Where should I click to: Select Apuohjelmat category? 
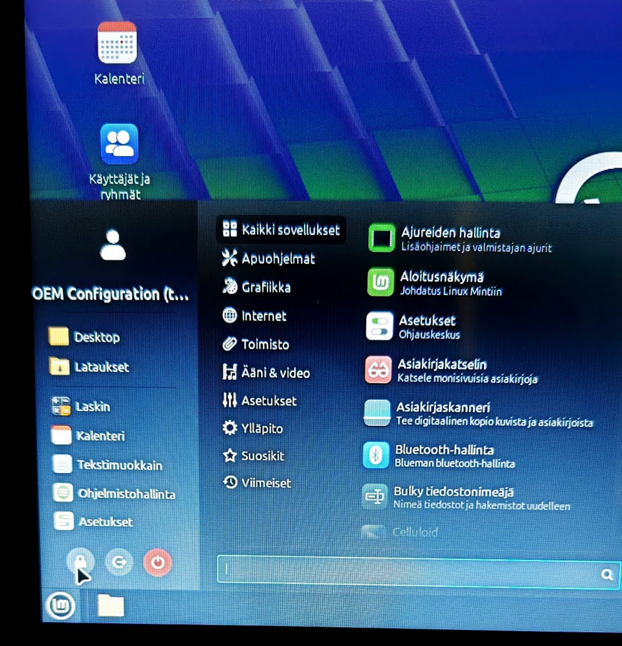tap(268, 258)
